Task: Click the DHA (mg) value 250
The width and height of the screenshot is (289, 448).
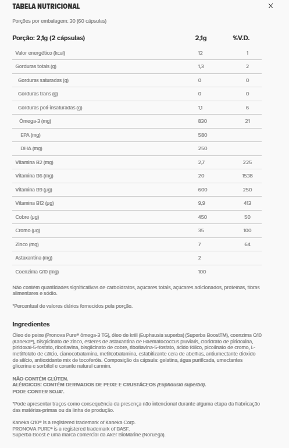Action: (x=202, y=148)
